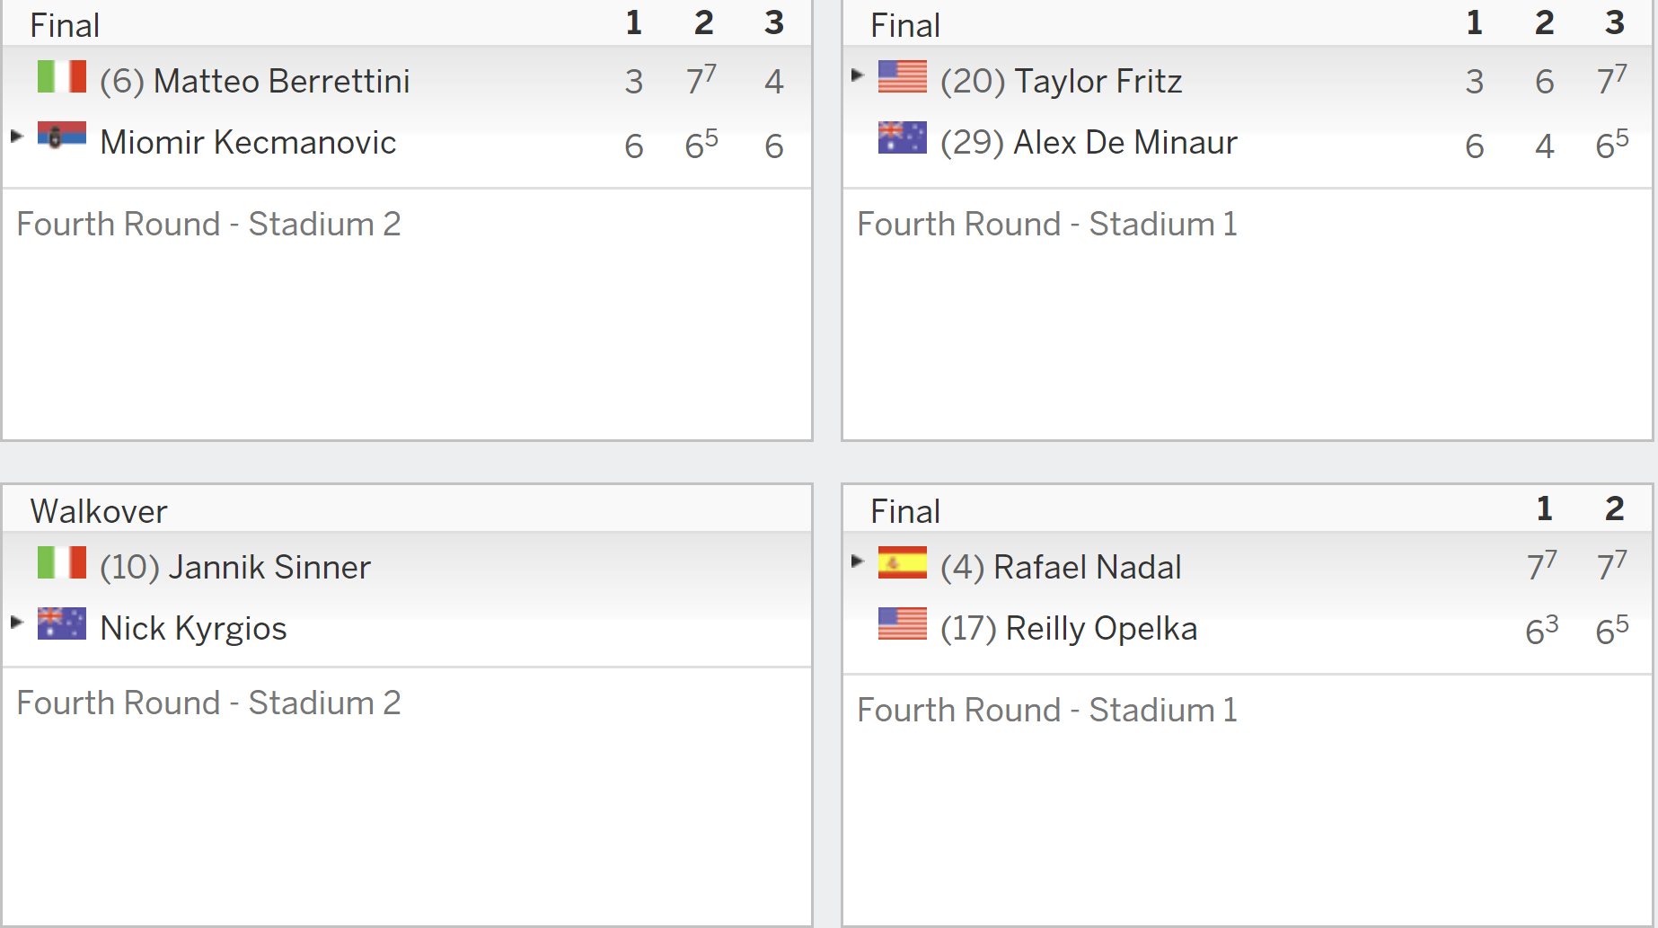Click Australia flag beside Nick Kyrgios
Viewport: 1658px width, 928px height.
tap(62, 623)
